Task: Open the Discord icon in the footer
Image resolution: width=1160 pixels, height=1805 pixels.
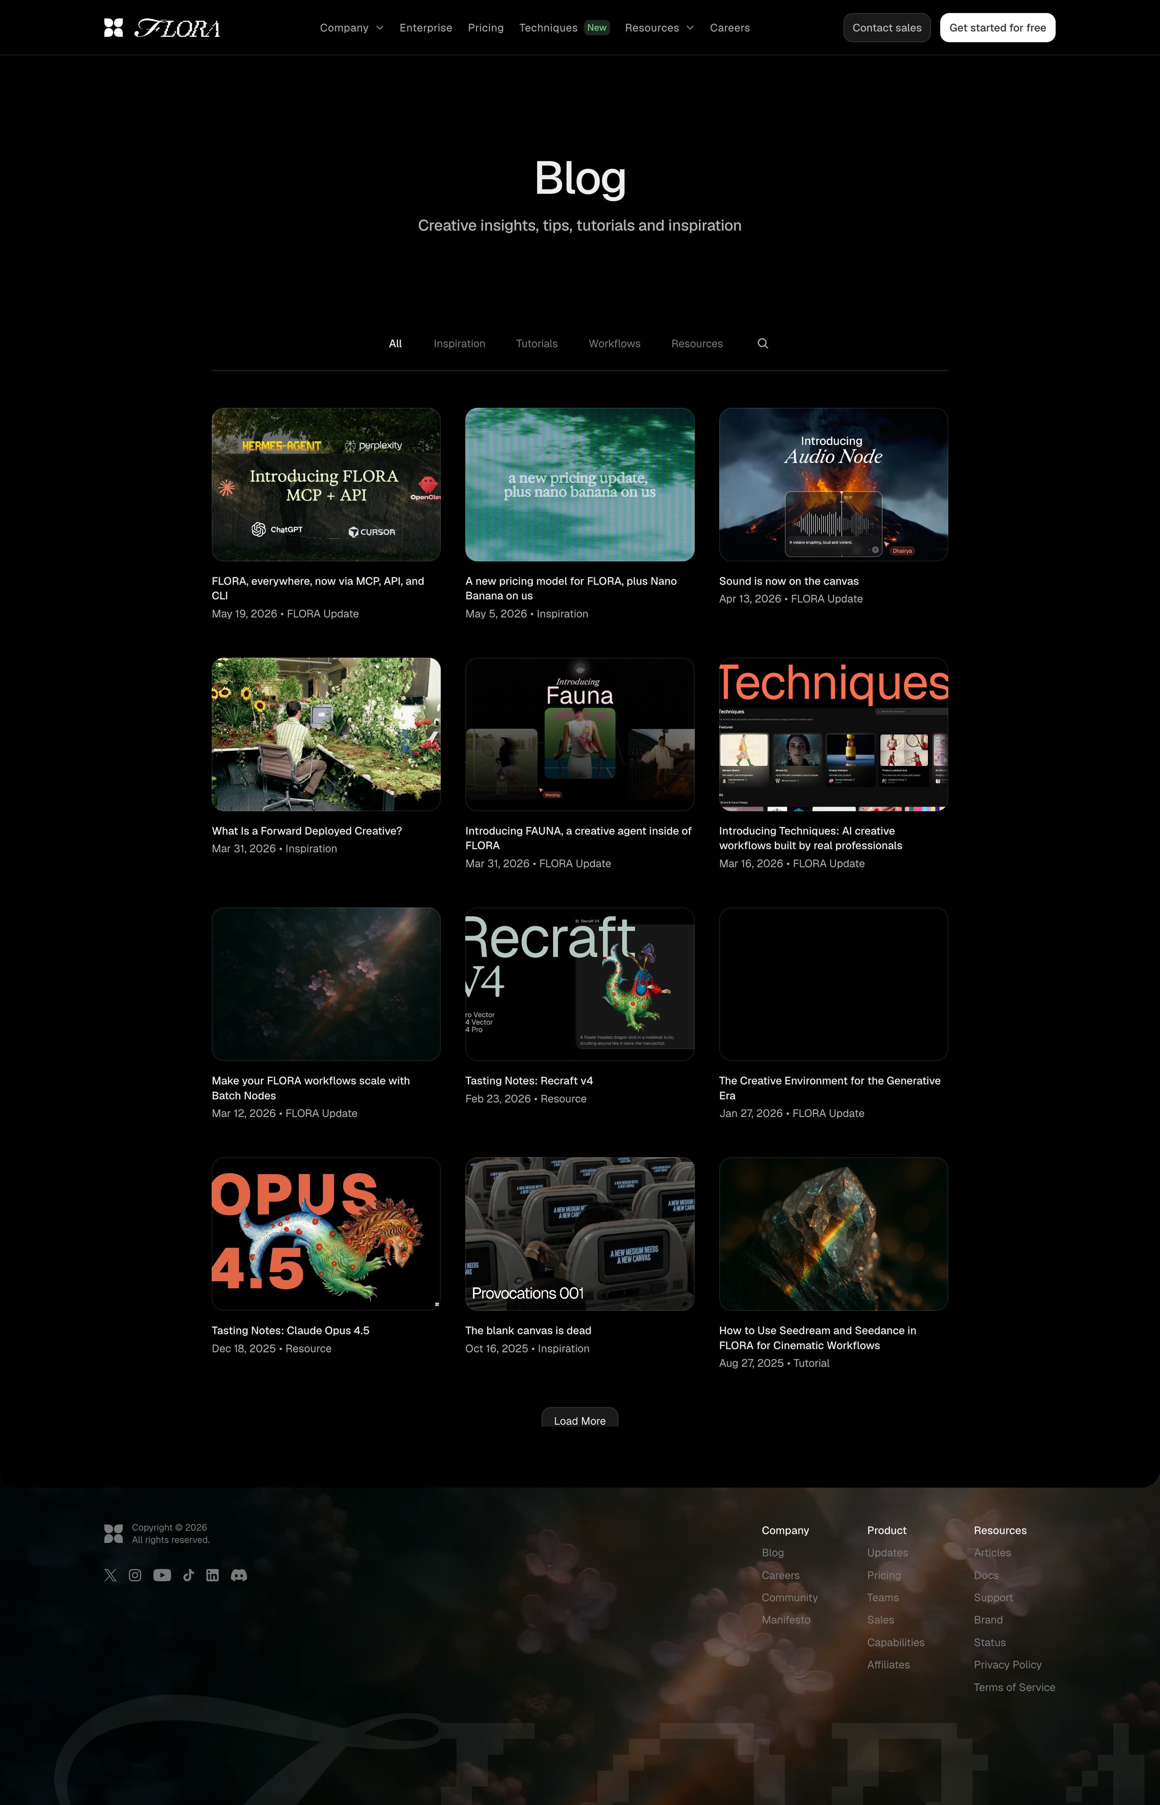Action: click(x=239, y=1575)
